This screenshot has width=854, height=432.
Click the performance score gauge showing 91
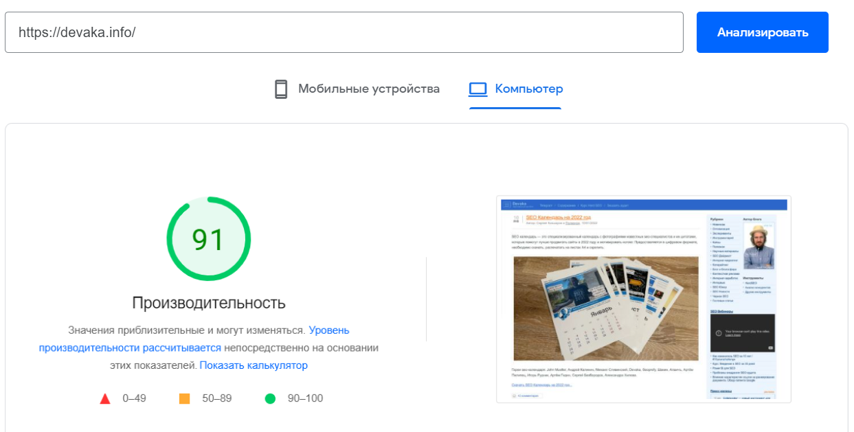[x=208, y=239]
